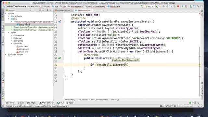Click the hide project panel icon

(51, 10)
